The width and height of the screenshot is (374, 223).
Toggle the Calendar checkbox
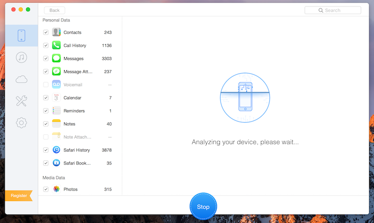[x=46, y=98]
